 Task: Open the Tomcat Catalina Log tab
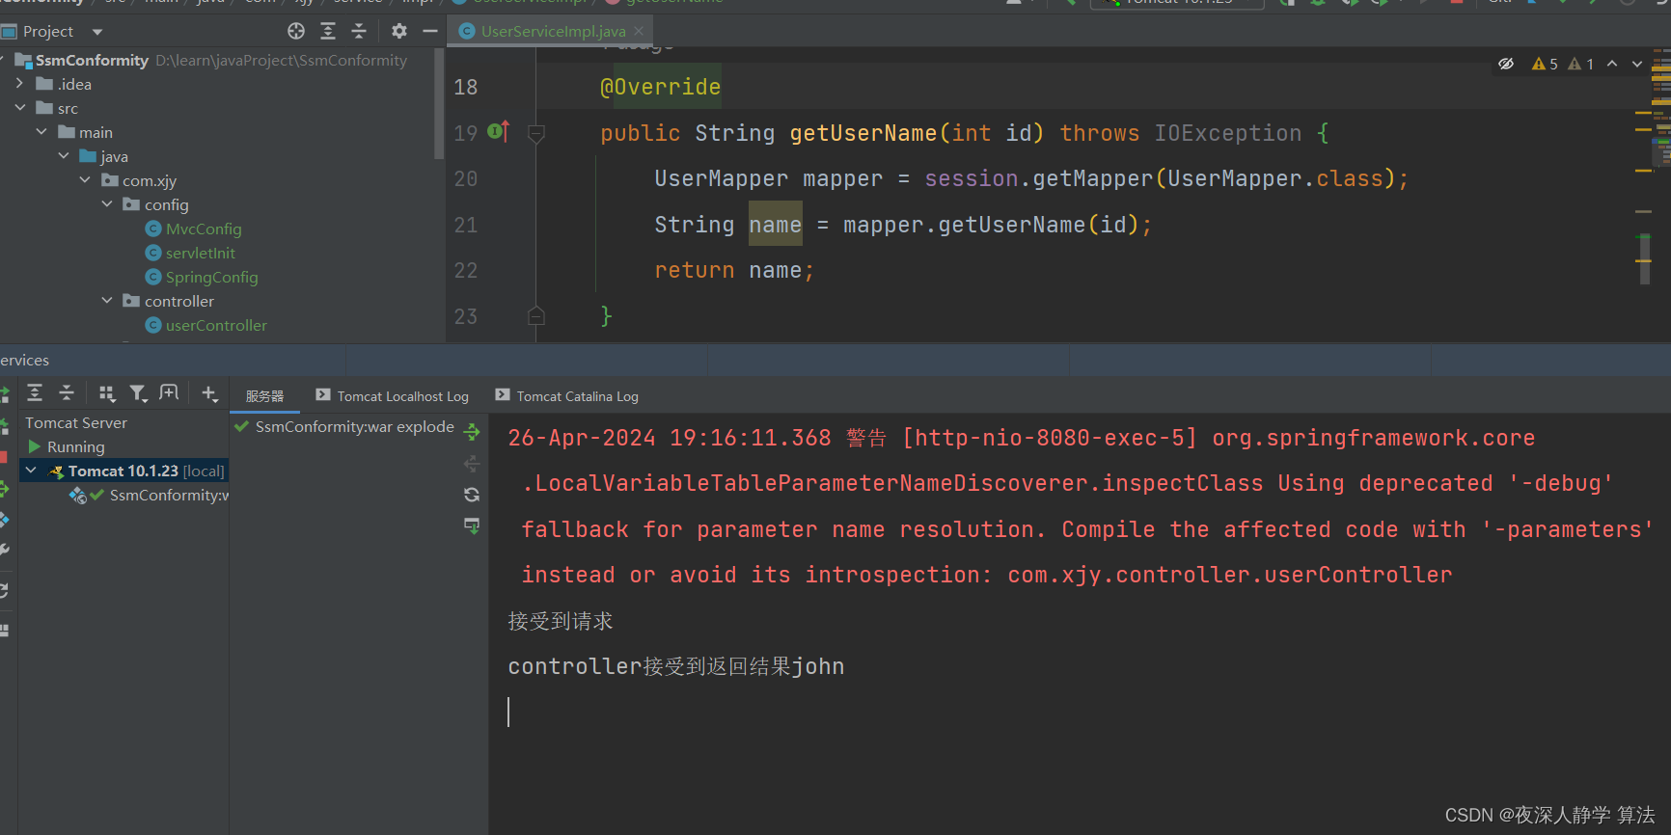pyautogui.click(x=567, y=396)
